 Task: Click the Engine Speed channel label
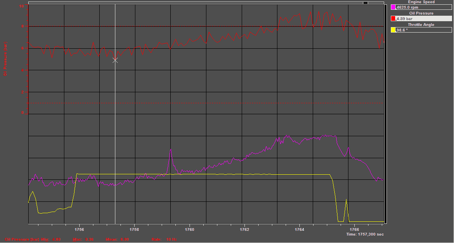click(421, 2)
